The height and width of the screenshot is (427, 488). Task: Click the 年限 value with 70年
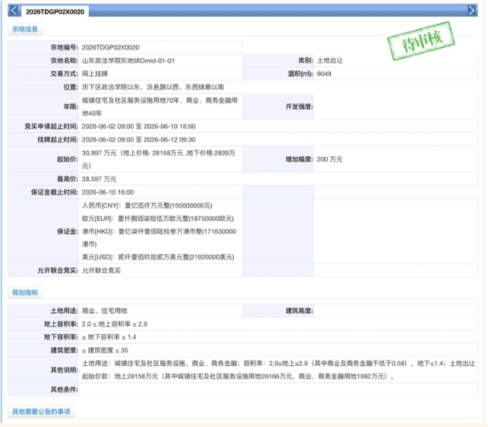pyautogui.click(x=159, y=107)
